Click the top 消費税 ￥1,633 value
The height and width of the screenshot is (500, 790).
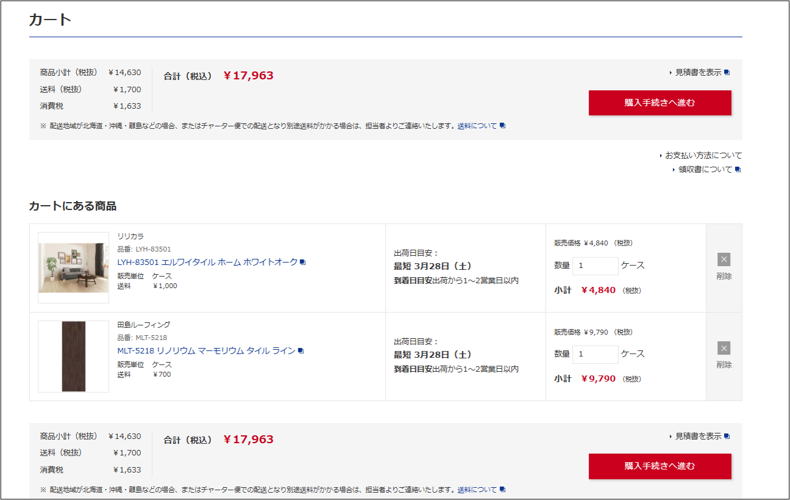(x=127, y=106)
